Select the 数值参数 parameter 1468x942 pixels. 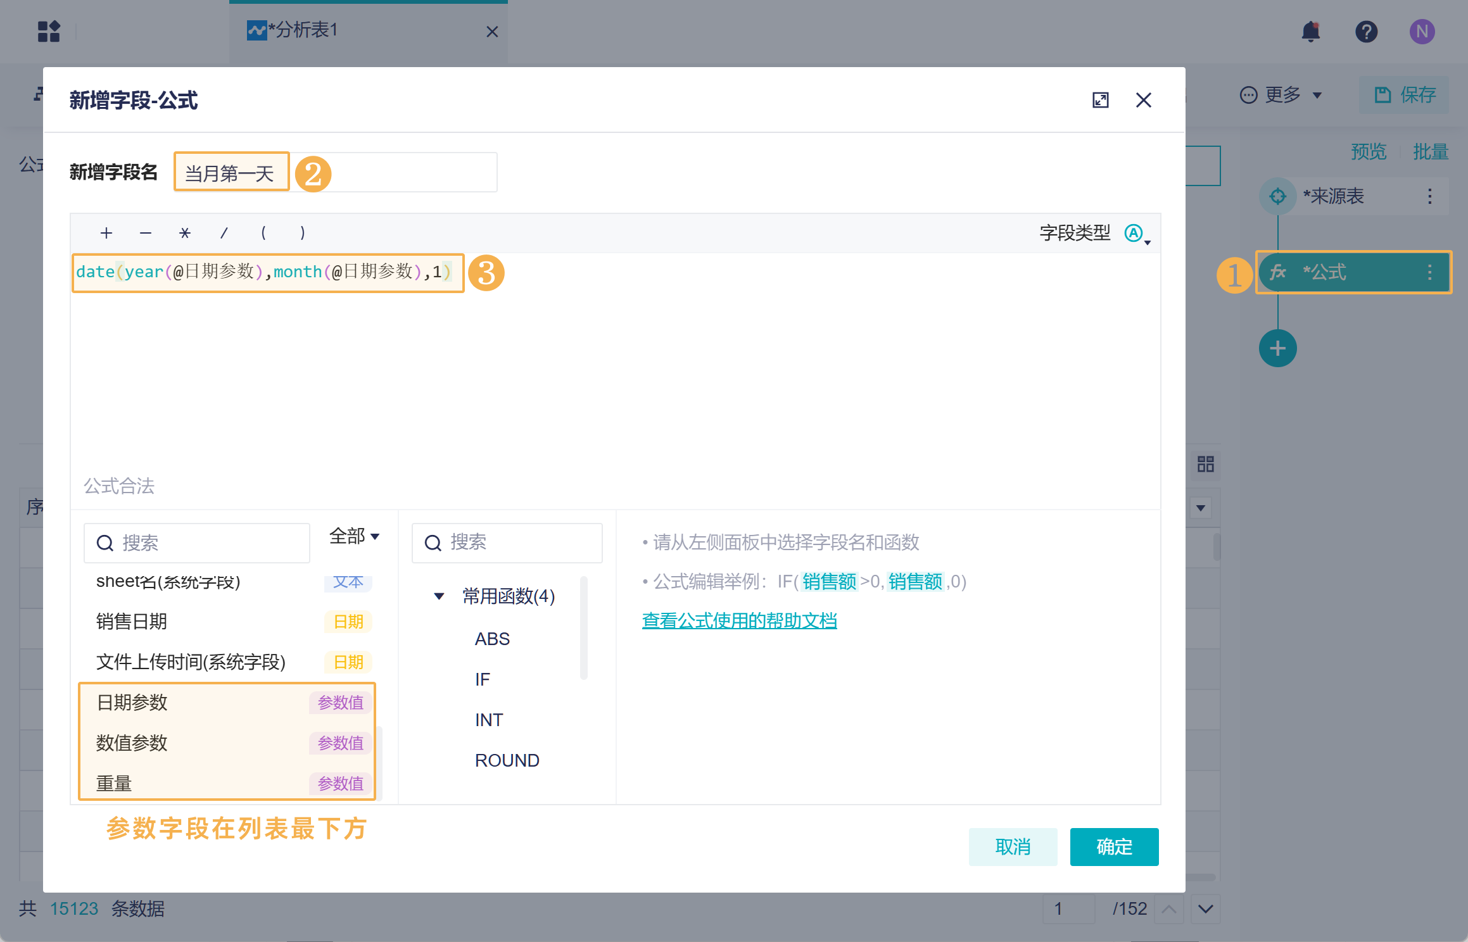tap(228, 743)
